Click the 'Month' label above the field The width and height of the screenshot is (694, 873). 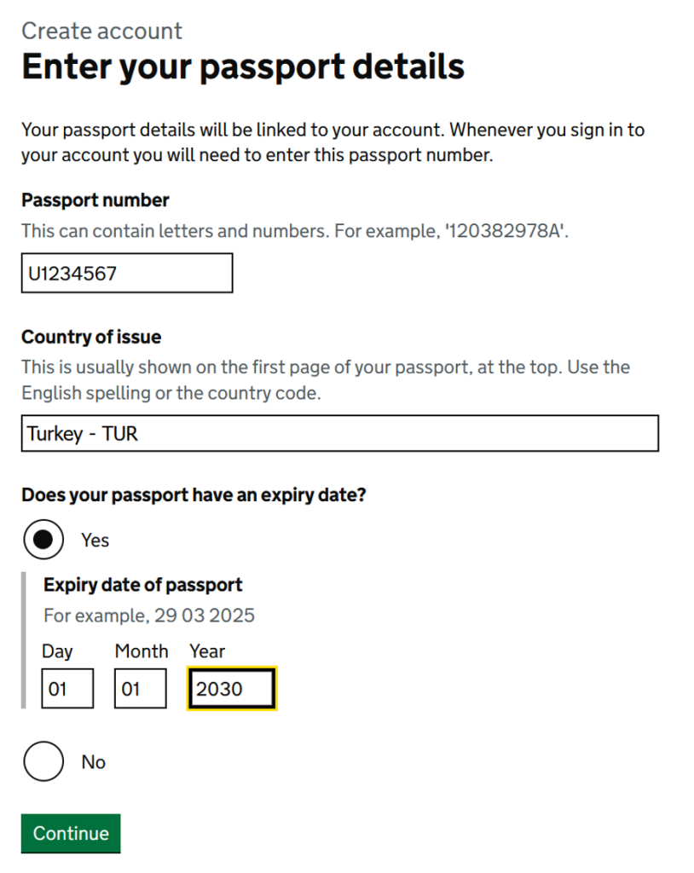tap(142, 651)
